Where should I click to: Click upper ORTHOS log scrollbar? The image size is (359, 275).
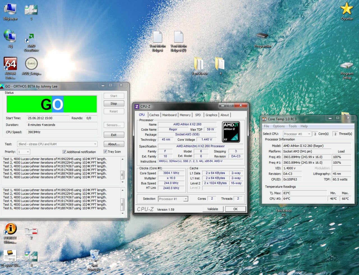pos(122,170)
